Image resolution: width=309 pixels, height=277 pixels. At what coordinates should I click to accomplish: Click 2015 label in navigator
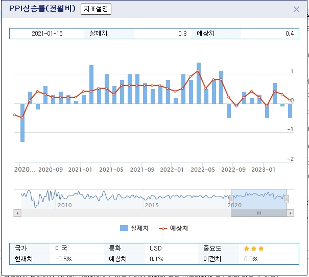point(152,205)
